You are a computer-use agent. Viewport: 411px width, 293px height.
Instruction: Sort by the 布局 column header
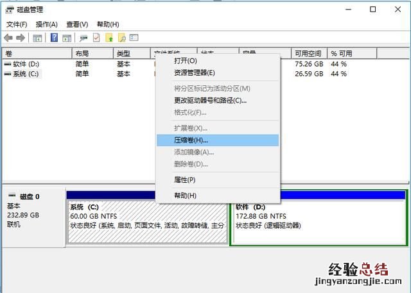(x=92, y=54)
